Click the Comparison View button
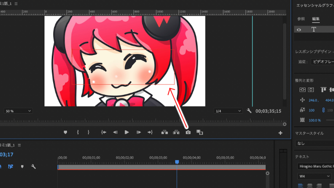 pos(200,133)
